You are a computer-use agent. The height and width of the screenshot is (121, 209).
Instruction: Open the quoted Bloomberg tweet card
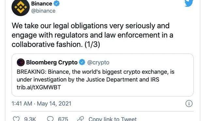click(103, 75)
